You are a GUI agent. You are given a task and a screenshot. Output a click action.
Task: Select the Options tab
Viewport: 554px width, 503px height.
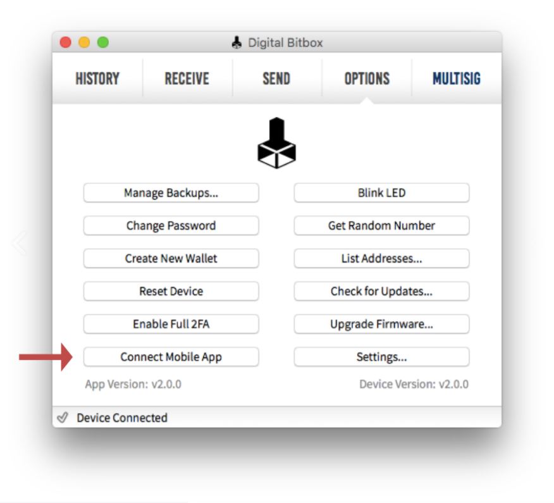[367, 78]
